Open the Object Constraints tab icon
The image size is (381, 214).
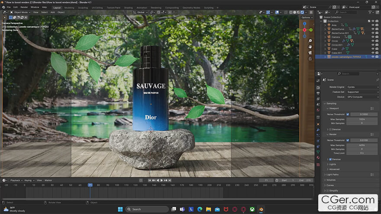(318, 146)
